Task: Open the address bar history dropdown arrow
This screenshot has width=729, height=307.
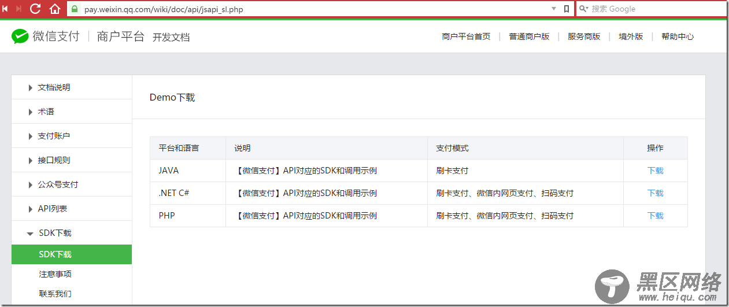Action: tap(554, 9)
